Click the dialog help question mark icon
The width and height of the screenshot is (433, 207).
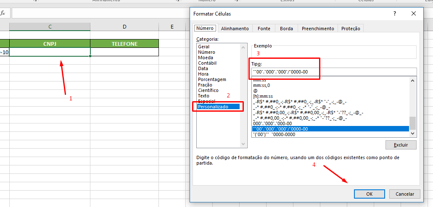point(394,14)
